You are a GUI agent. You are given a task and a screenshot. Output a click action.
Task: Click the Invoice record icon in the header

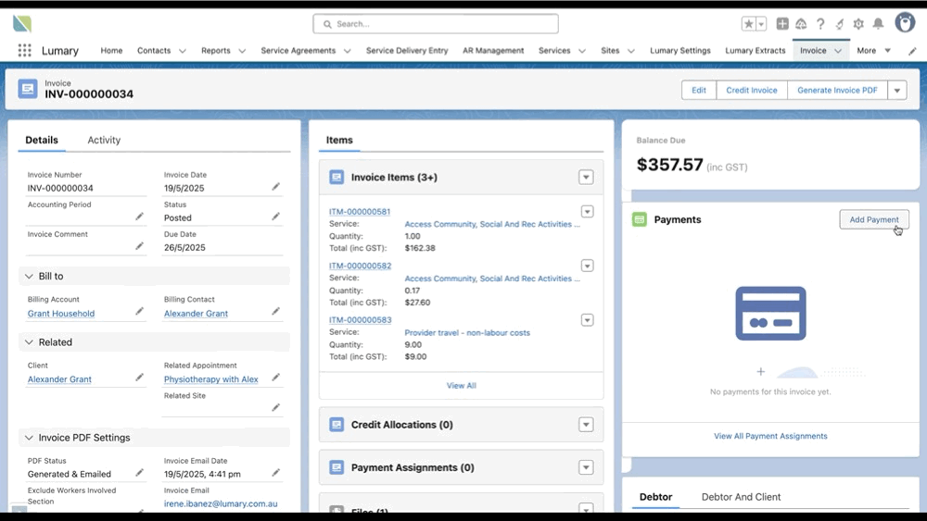click(27, 89)
